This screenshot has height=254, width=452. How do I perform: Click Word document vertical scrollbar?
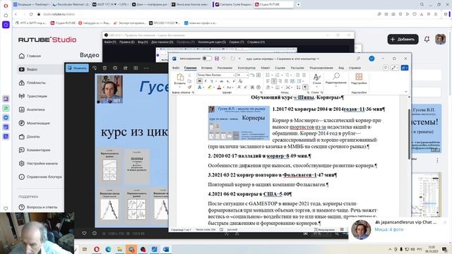click(409, 134)
